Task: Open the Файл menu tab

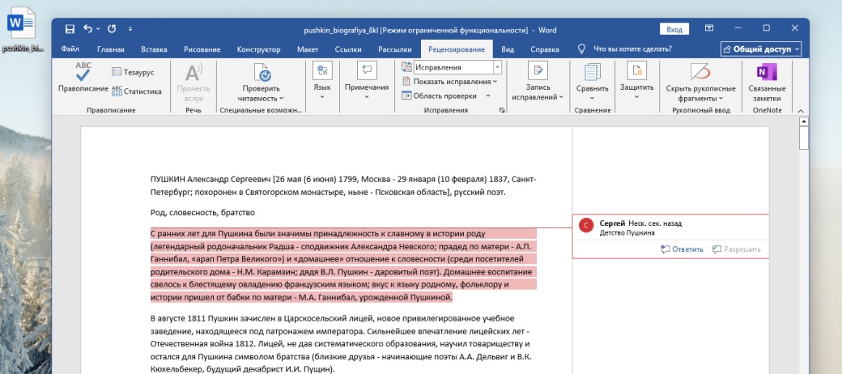Action: [70, 49]
